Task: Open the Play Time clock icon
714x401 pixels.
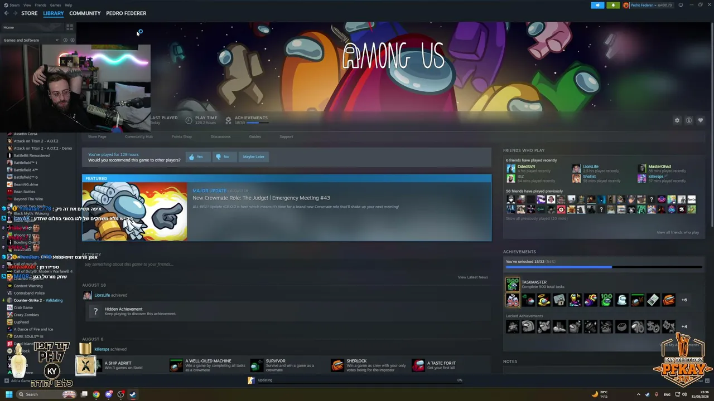Action: pyautogui.click(x=189, y=120)
